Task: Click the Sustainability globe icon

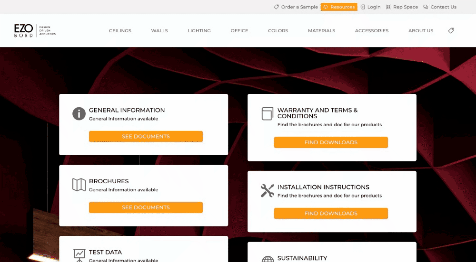Action: point(268,259)
